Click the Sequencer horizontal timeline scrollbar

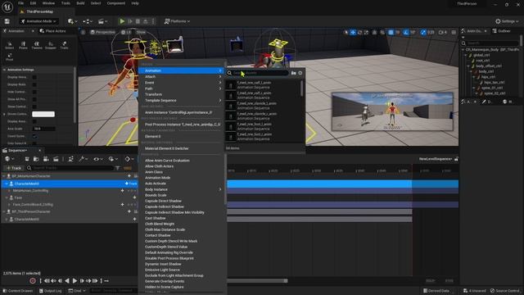(x=256, y=280)
